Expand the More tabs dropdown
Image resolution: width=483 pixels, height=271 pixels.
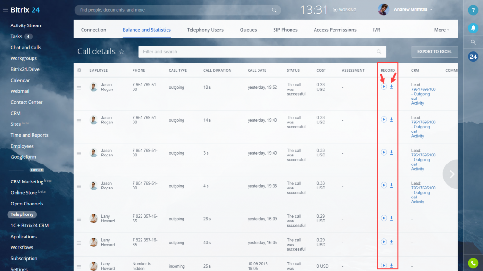point(441,30)
